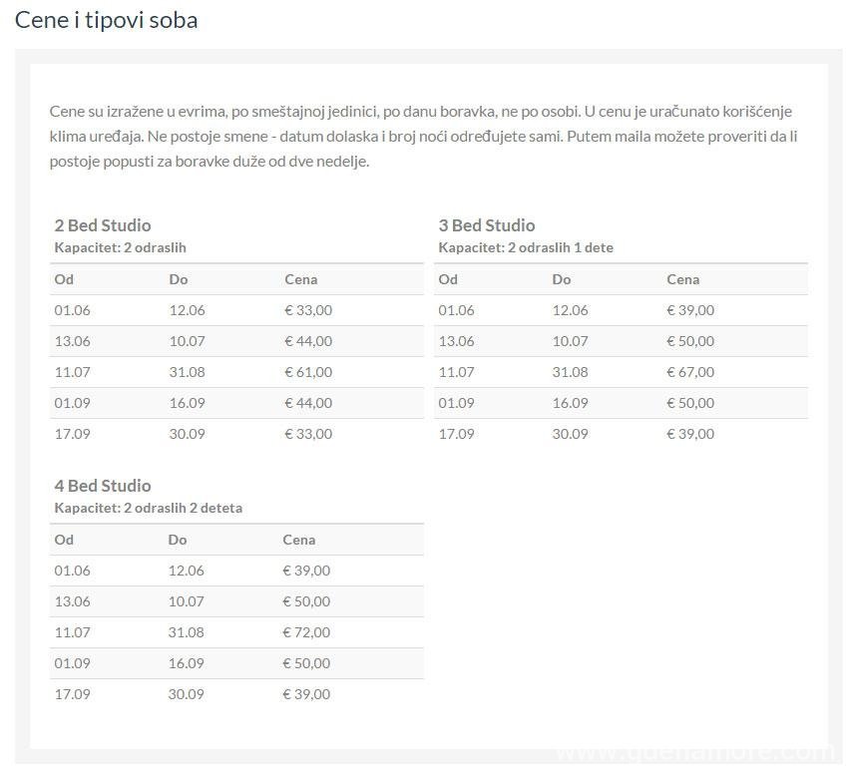This screenshot has width=854, height=775.
Task: Click the 30.09 end date in 4 Bed Studio
Action: (x=186, y=694)
